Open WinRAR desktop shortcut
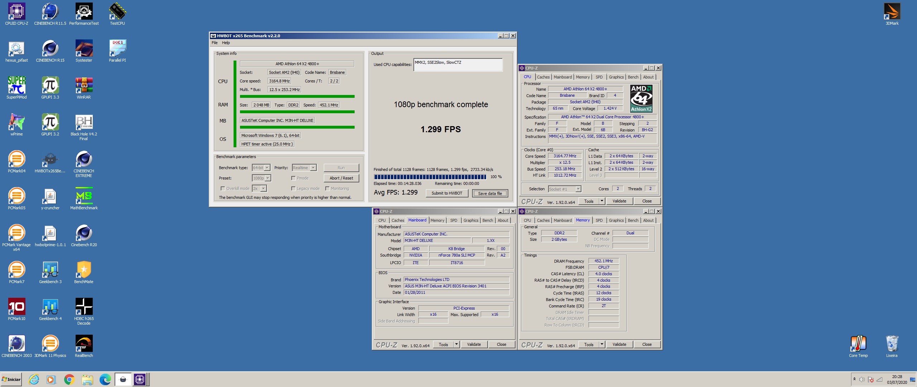 [84, 87]
